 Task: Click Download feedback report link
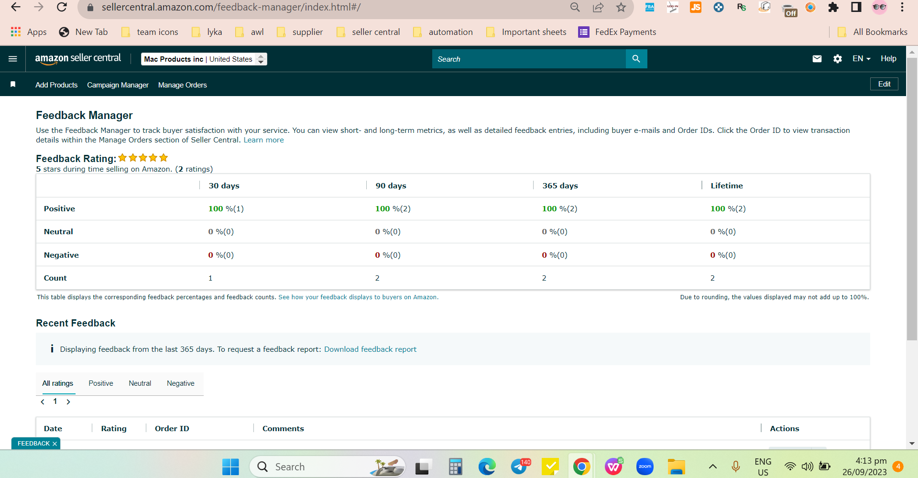click(x=370, y=349)
